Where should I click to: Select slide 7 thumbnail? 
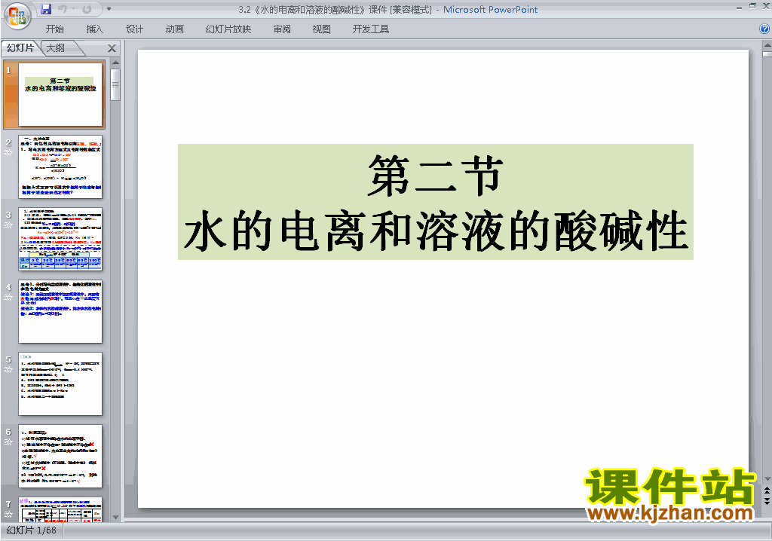click(60, 509)
